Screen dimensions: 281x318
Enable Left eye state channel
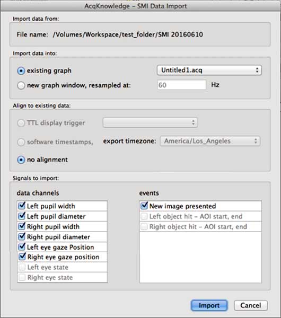[x=22, y=267]
